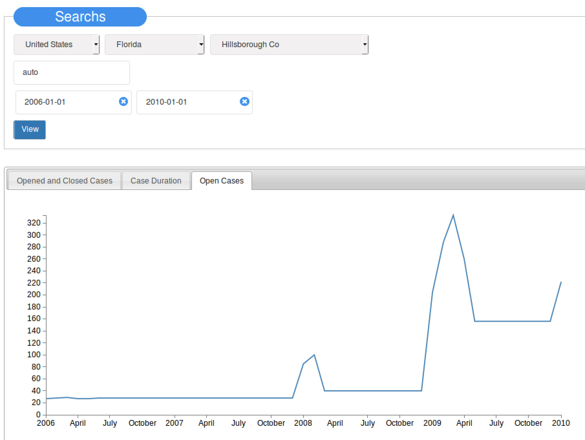The image size is (585, 440).
Task: Clear the 2006-01-01 start date
Action: pos(123,102)
